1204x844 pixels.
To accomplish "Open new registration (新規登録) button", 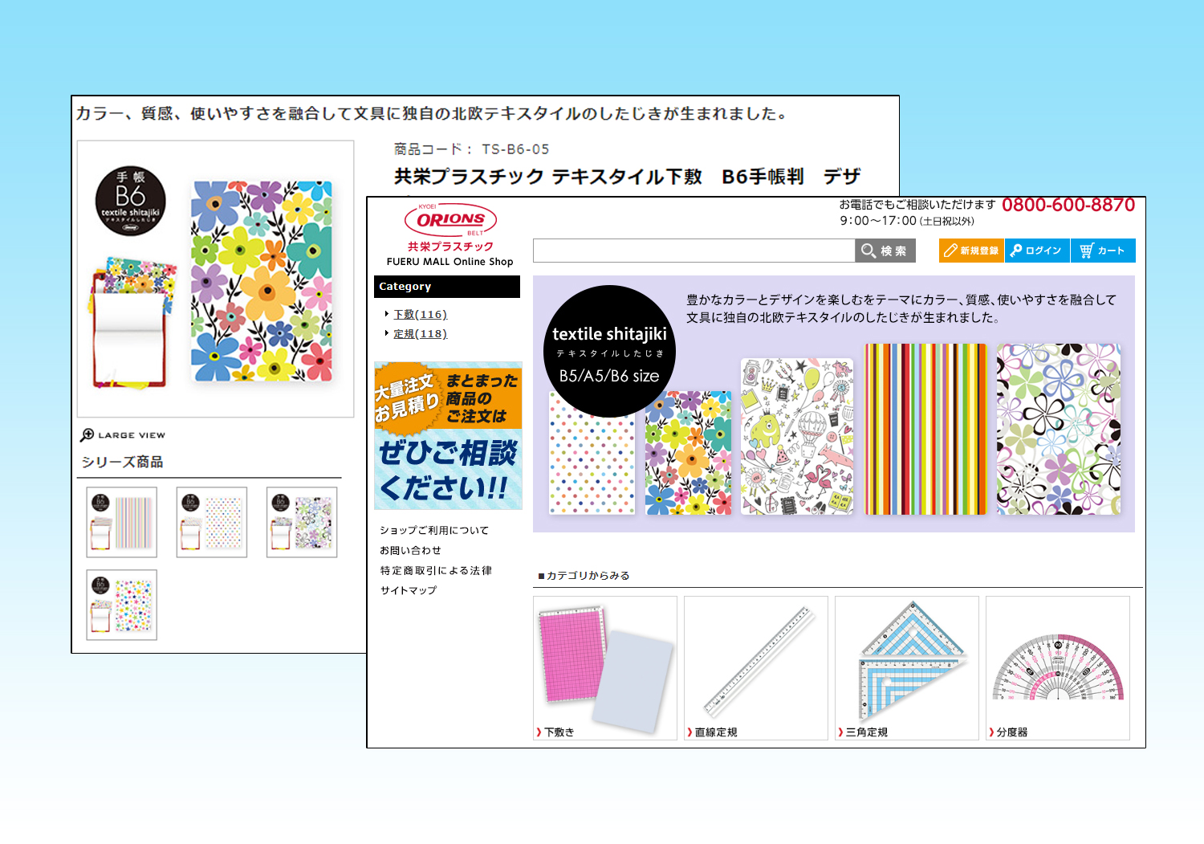I will click(x=971, y=251).
